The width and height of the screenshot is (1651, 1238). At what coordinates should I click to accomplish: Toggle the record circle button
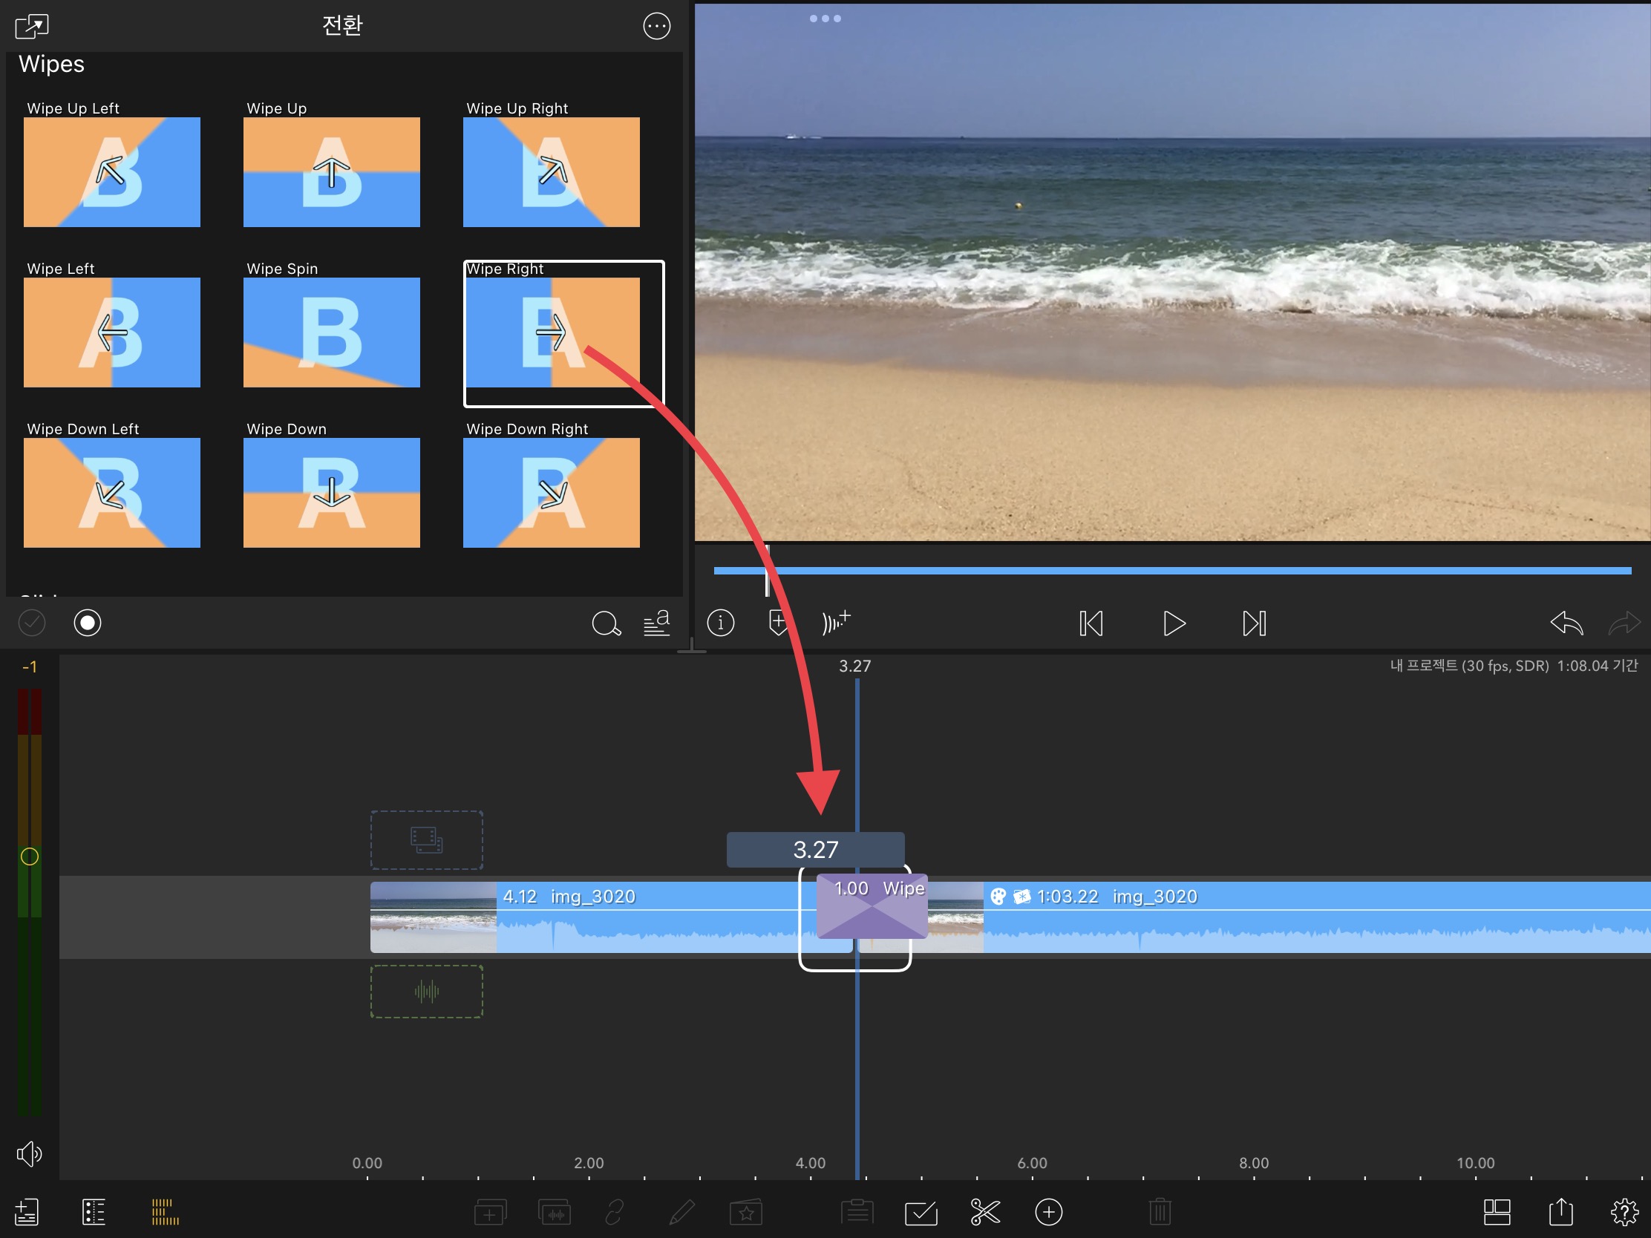pos(88,623)
